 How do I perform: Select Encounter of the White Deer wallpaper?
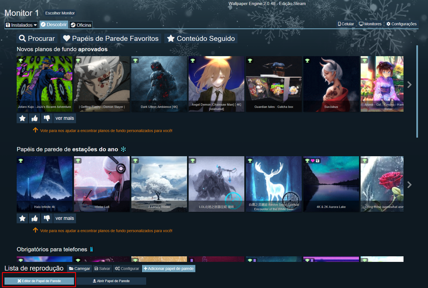click(274, 184)
